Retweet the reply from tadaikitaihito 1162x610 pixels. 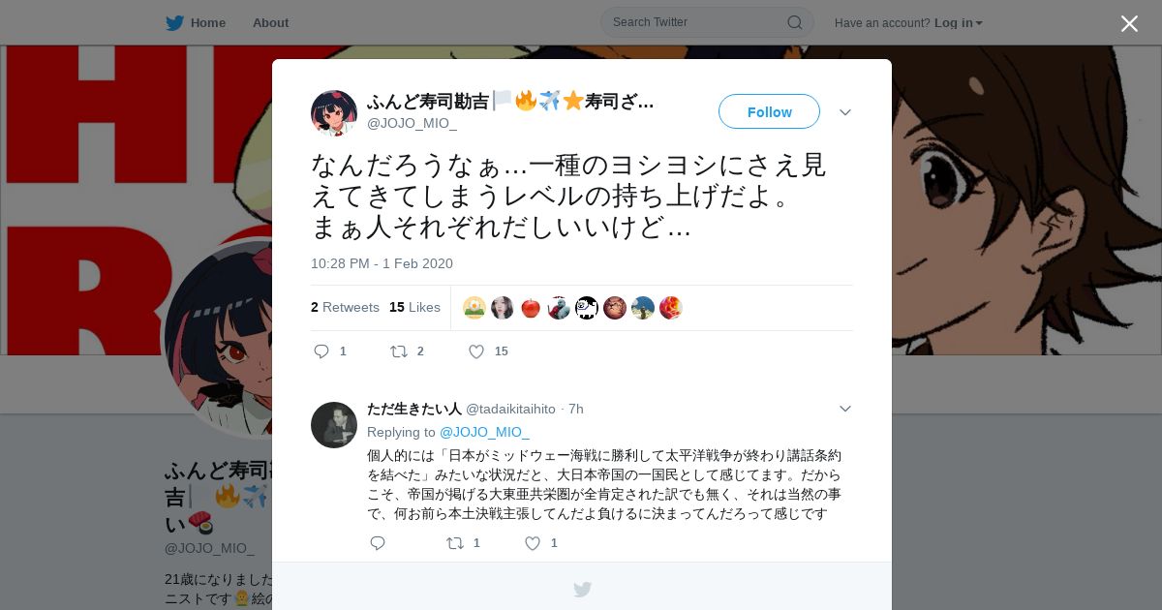[455, 543]
